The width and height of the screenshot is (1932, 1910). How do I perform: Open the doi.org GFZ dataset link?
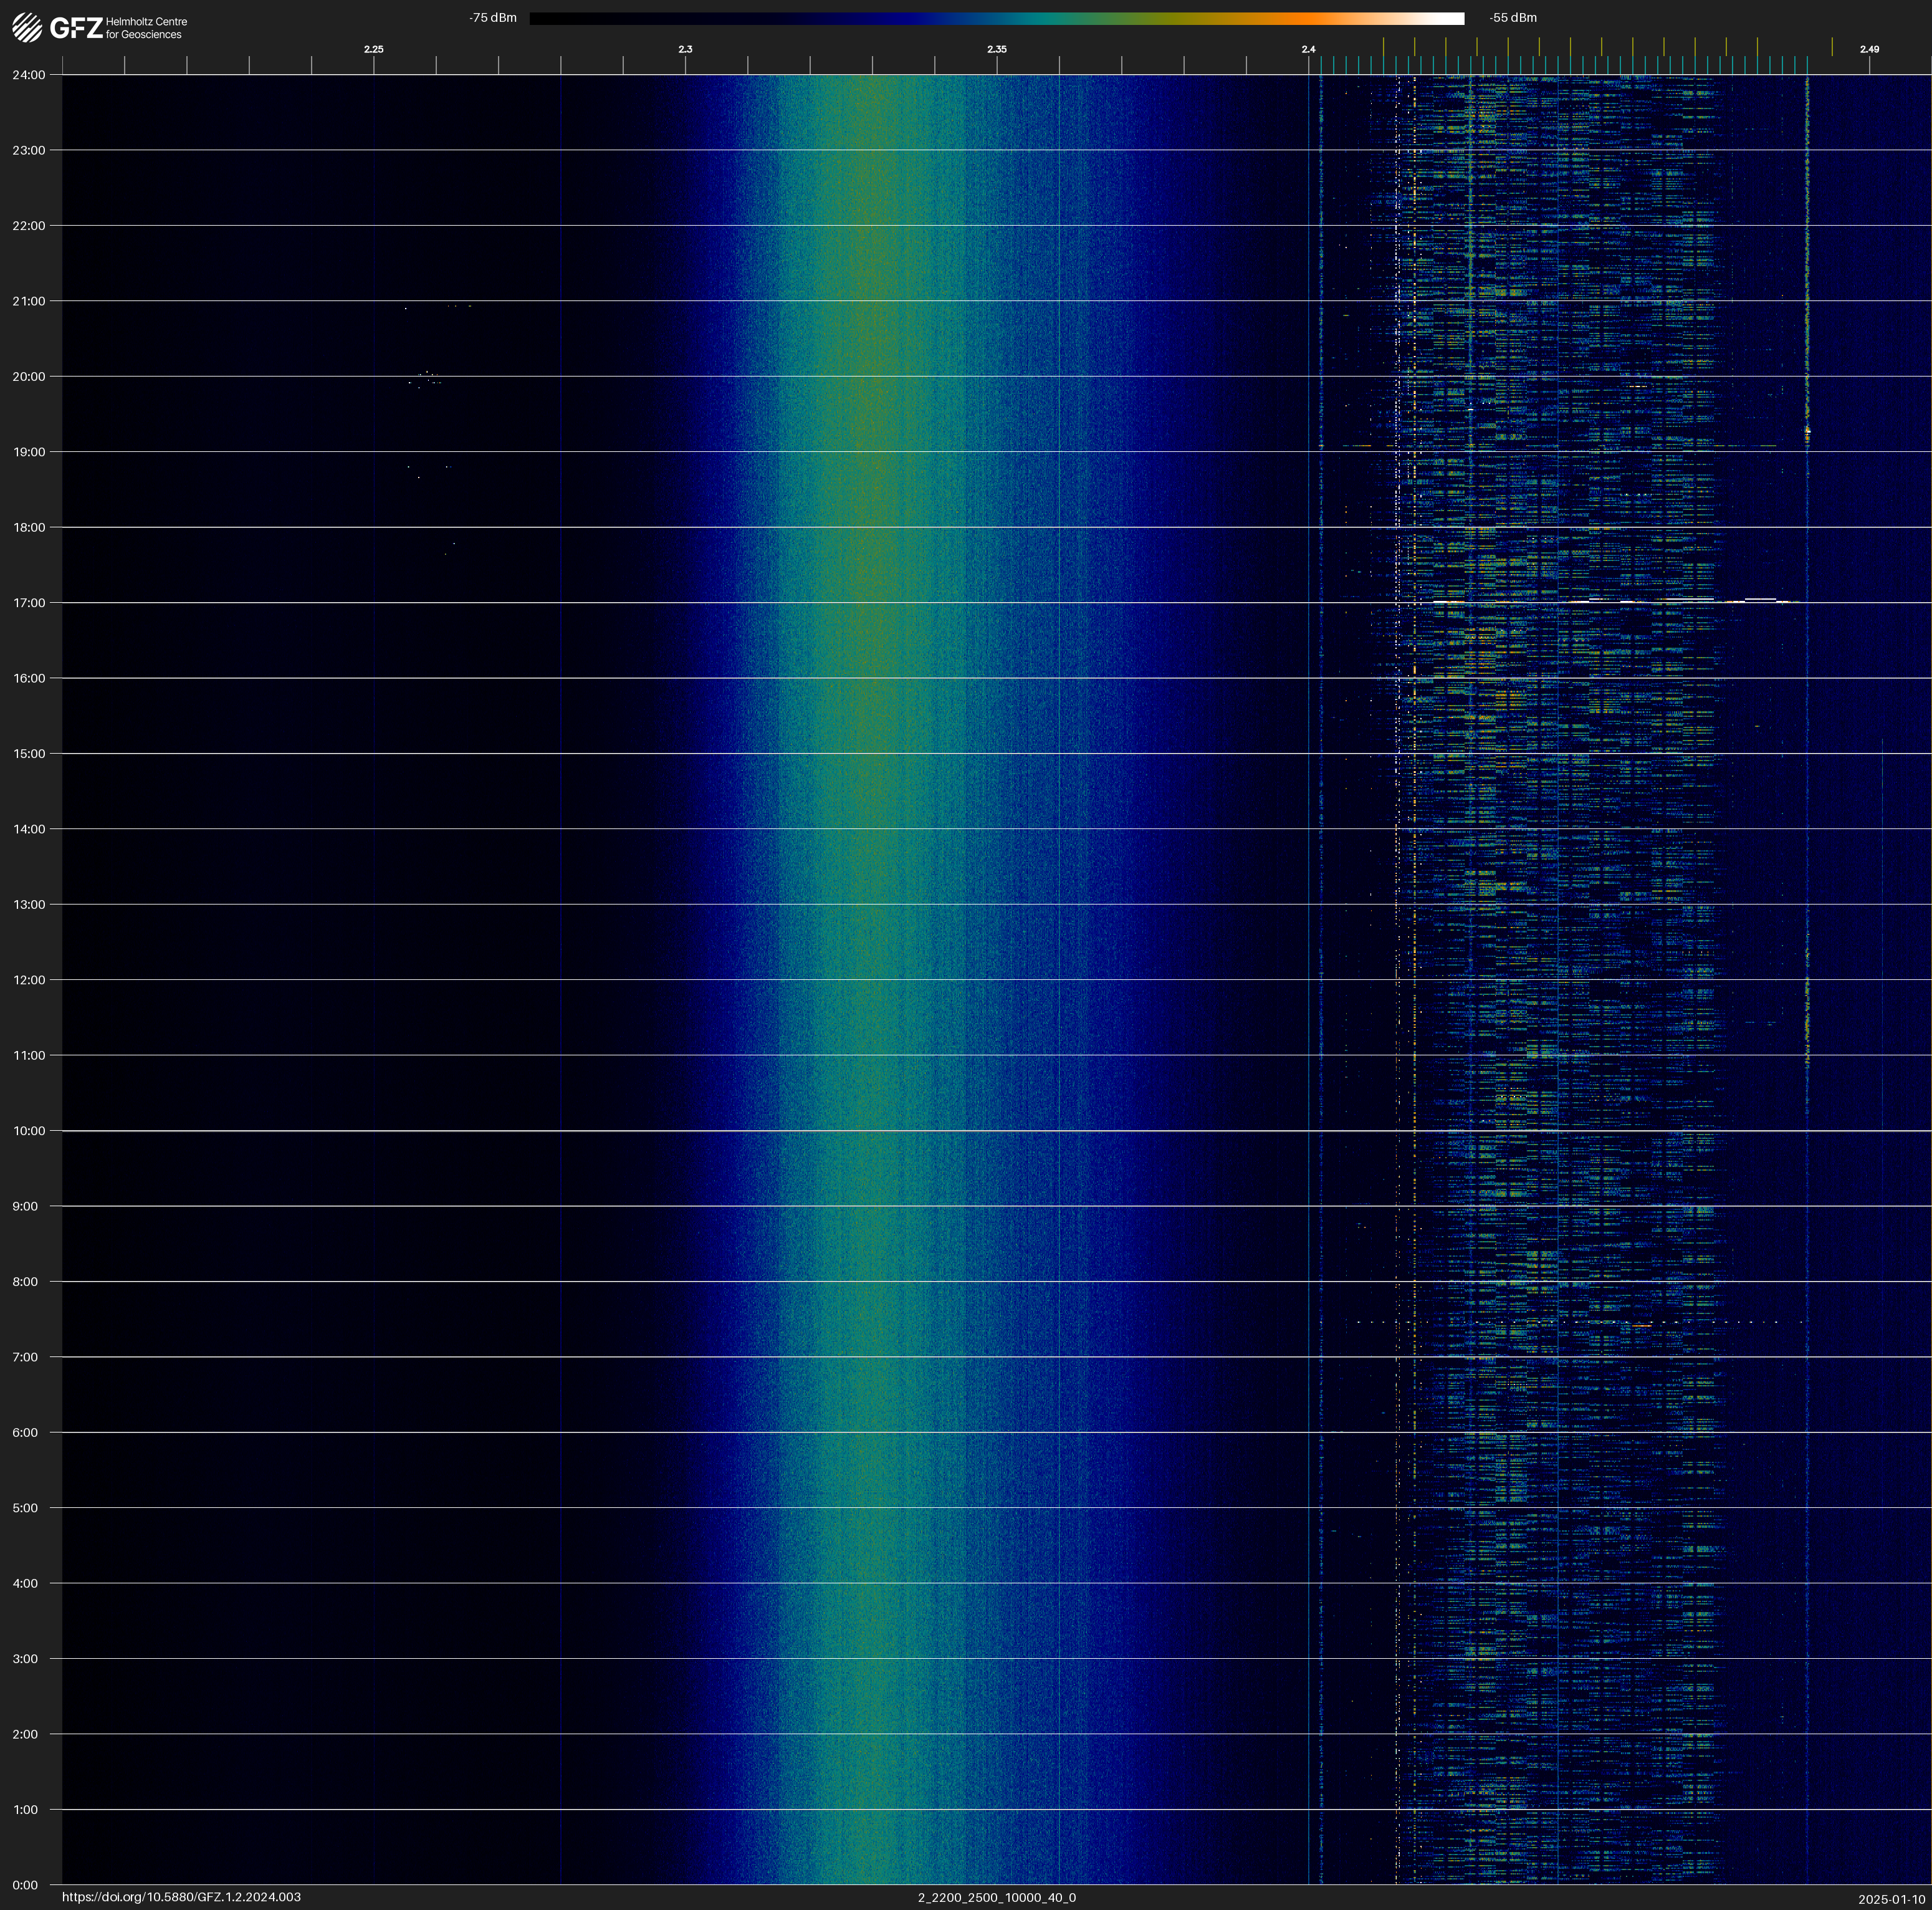tap(181, 1897)
